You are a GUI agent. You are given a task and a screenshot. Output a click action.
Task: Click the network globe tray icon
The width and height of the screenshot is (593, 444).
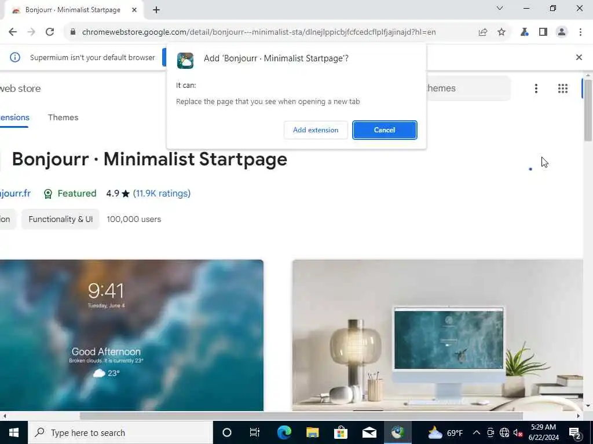(504, 432)
